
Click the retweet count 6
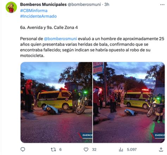60,150
